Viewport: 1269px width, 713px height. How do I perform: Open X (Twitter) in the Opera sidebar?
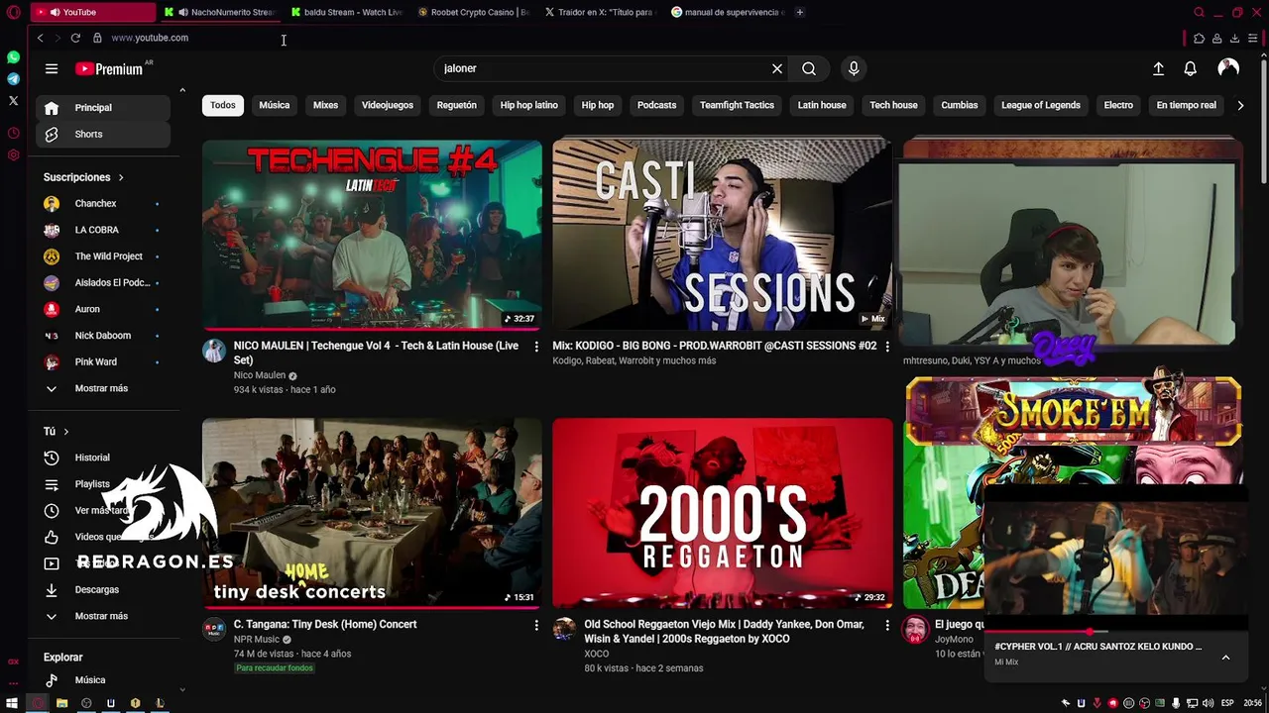(x=13, y=100)
